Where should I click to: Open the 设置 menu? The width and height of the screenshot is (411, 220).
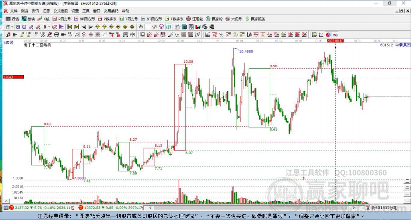[x=75, y=11]
